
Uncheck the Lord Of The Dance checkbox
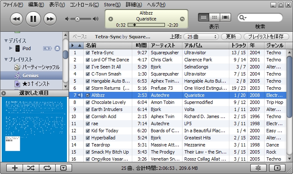(x=87, y=60)
